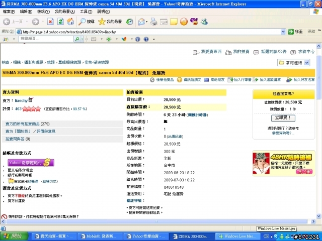Screen dimensions: 322x241
Task: Open seller liaochy profile link
Action: (x=21, y=100)
